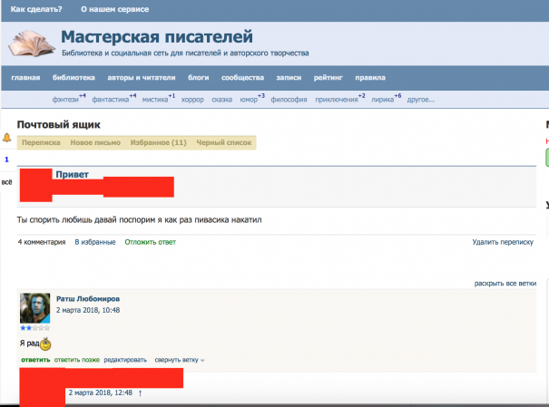Open Ратш Любомиров's avatar picture
The image size is (549, 407).
click(34, 307)
